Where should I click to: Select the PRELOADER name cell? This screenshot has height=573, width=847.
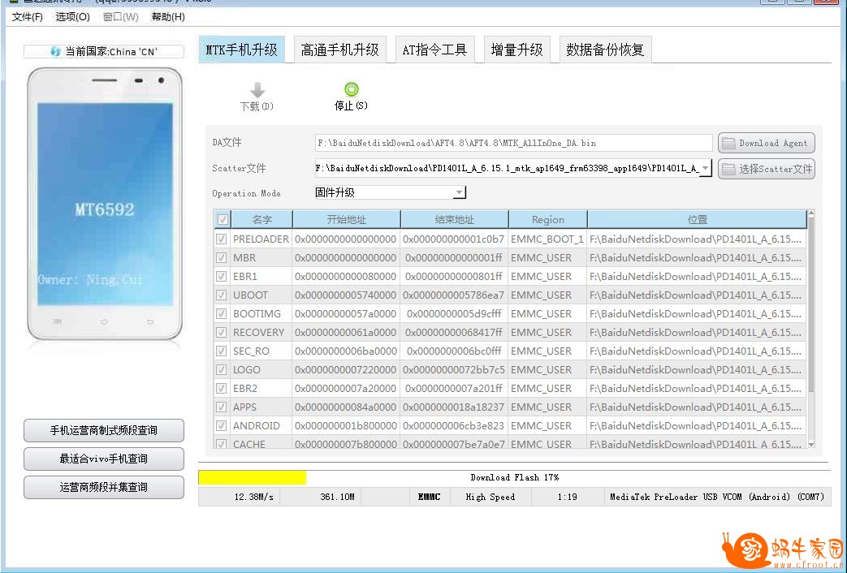[x=261, y=239]
